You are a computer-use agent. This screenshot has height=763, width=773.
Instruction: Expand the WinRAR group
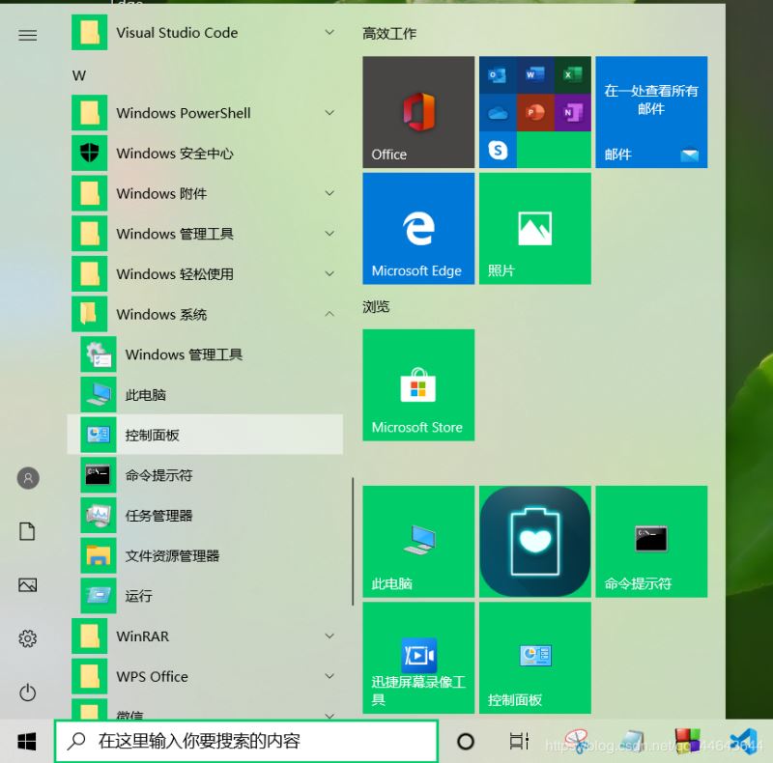329,636
